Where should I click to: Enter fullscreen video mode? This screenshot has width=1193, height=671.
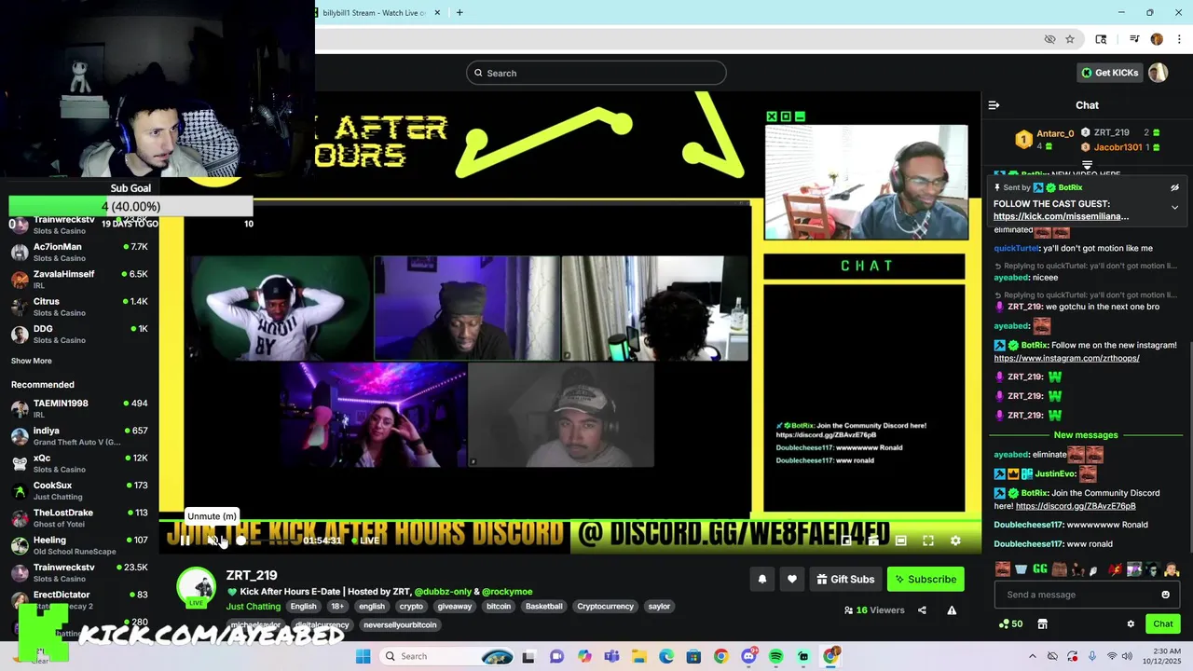point(928,541)
